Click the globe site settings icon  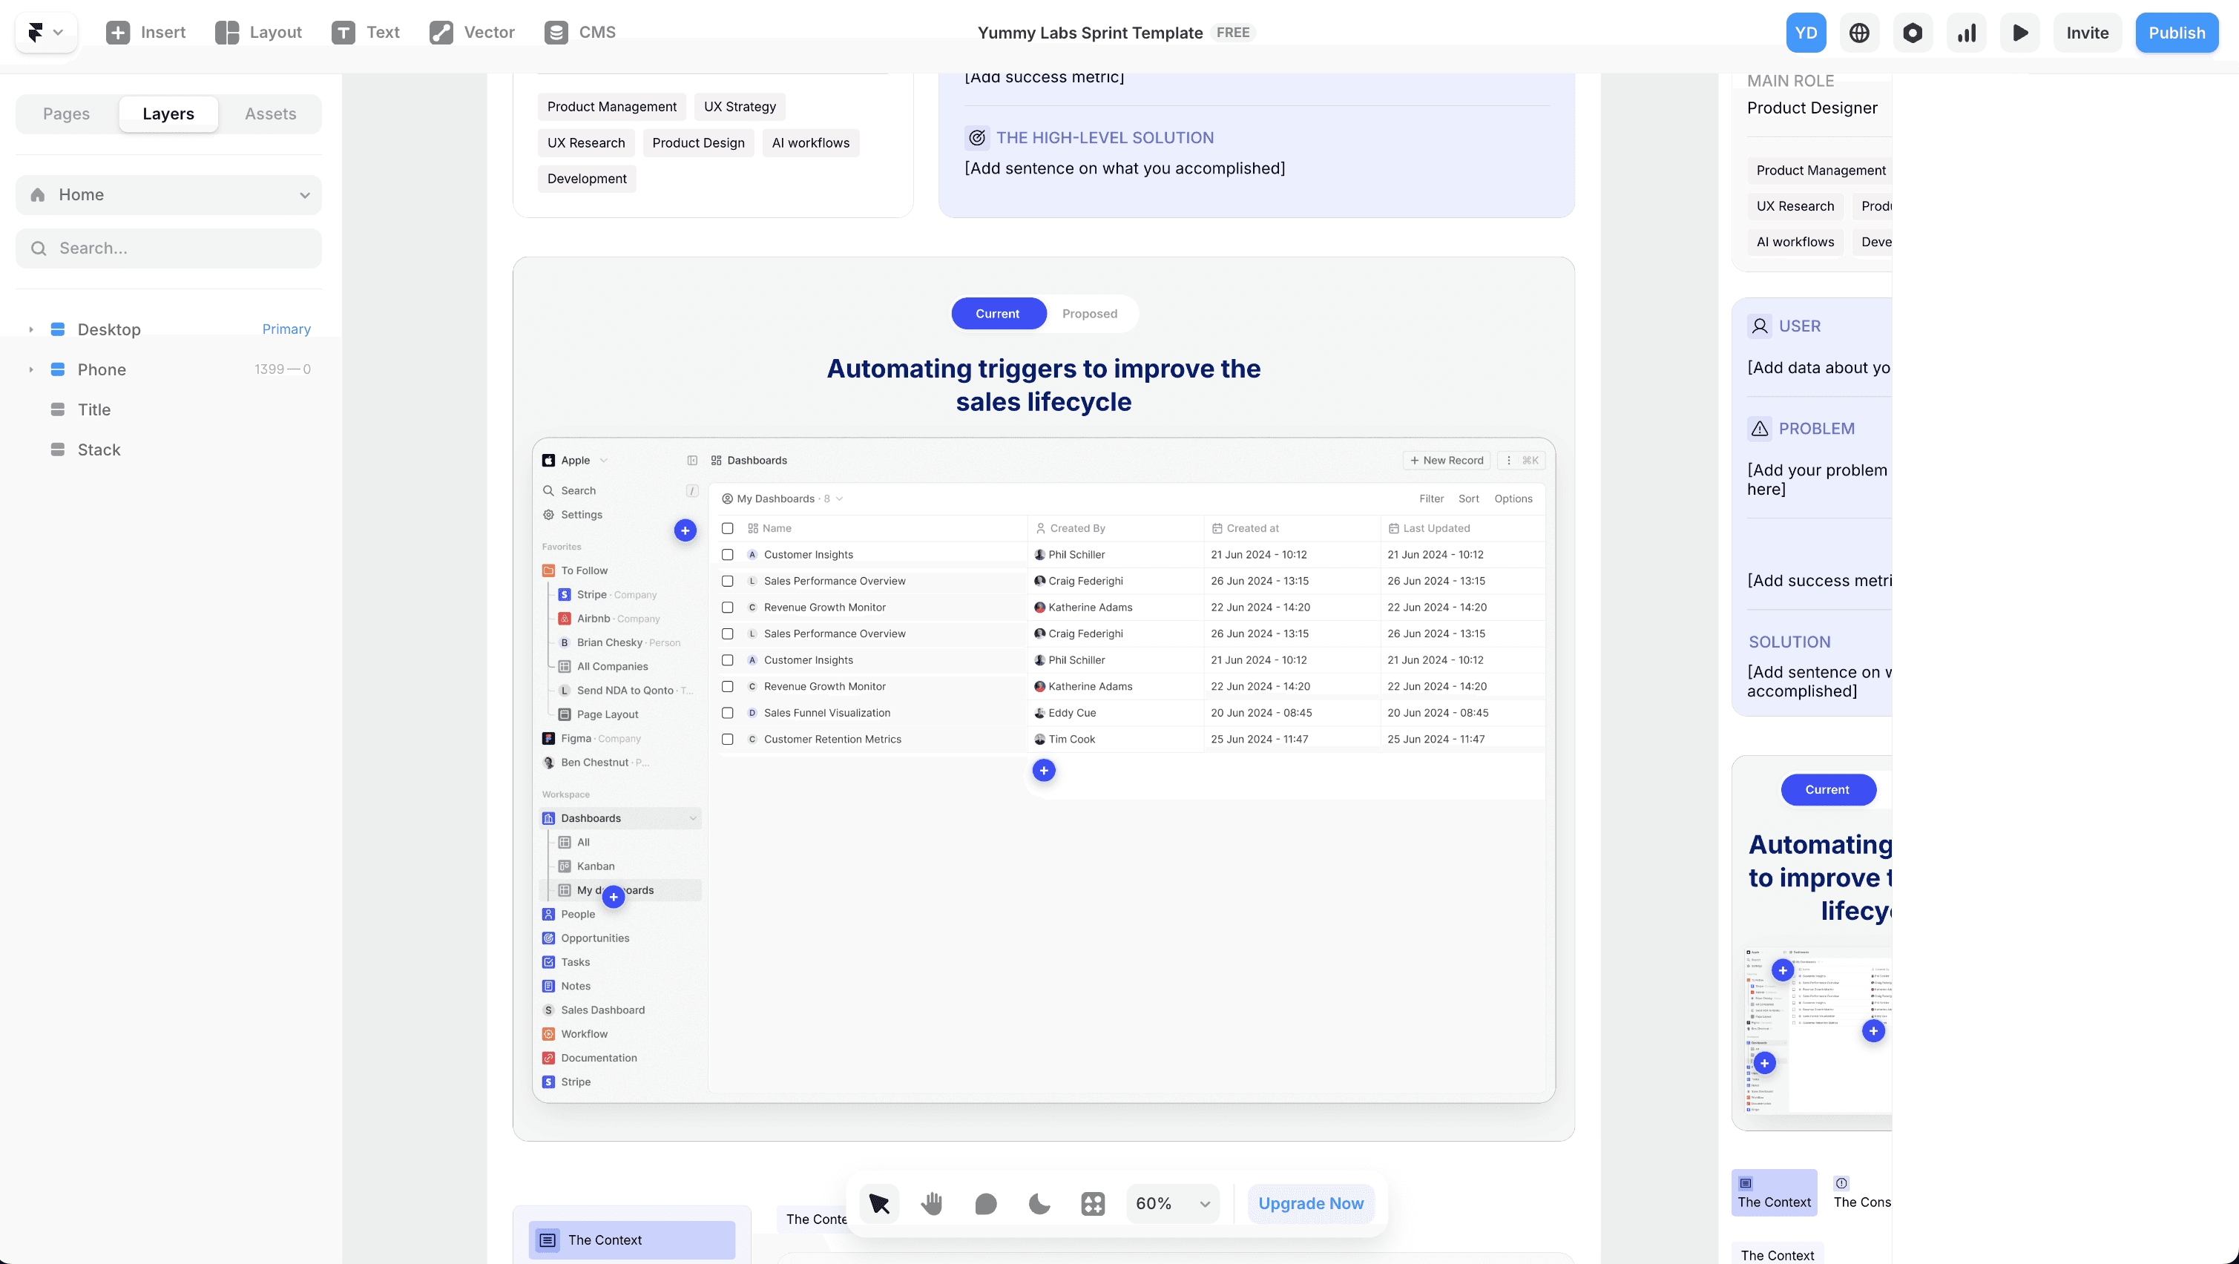tap(1859, 33)
